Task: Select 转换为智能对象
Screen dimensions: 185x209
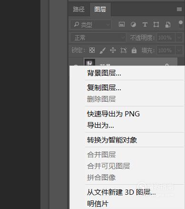Action: [x=112, y=140]
